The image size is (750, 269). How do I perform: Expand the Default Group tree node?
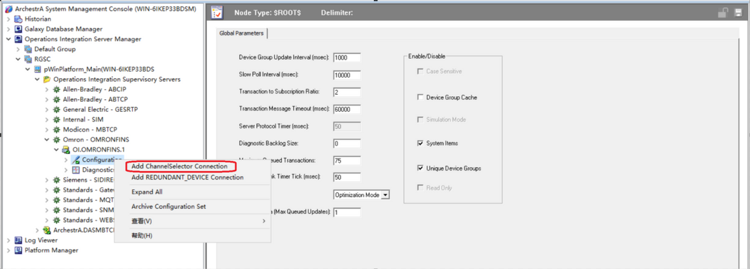point(18,49)
